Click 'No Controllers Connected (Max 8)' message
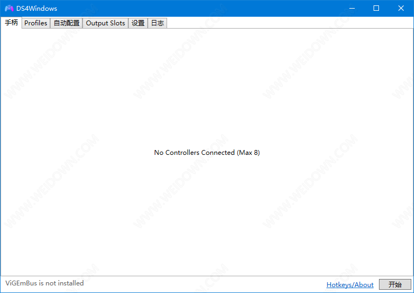 [x=207, y=153]
